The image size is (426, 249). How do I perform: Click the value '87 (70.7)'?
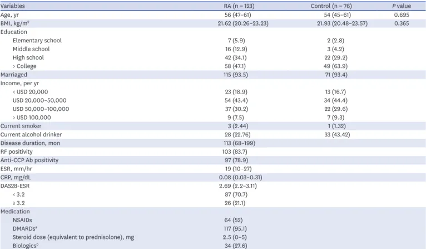pyautogui.click(x=236, y=194)
